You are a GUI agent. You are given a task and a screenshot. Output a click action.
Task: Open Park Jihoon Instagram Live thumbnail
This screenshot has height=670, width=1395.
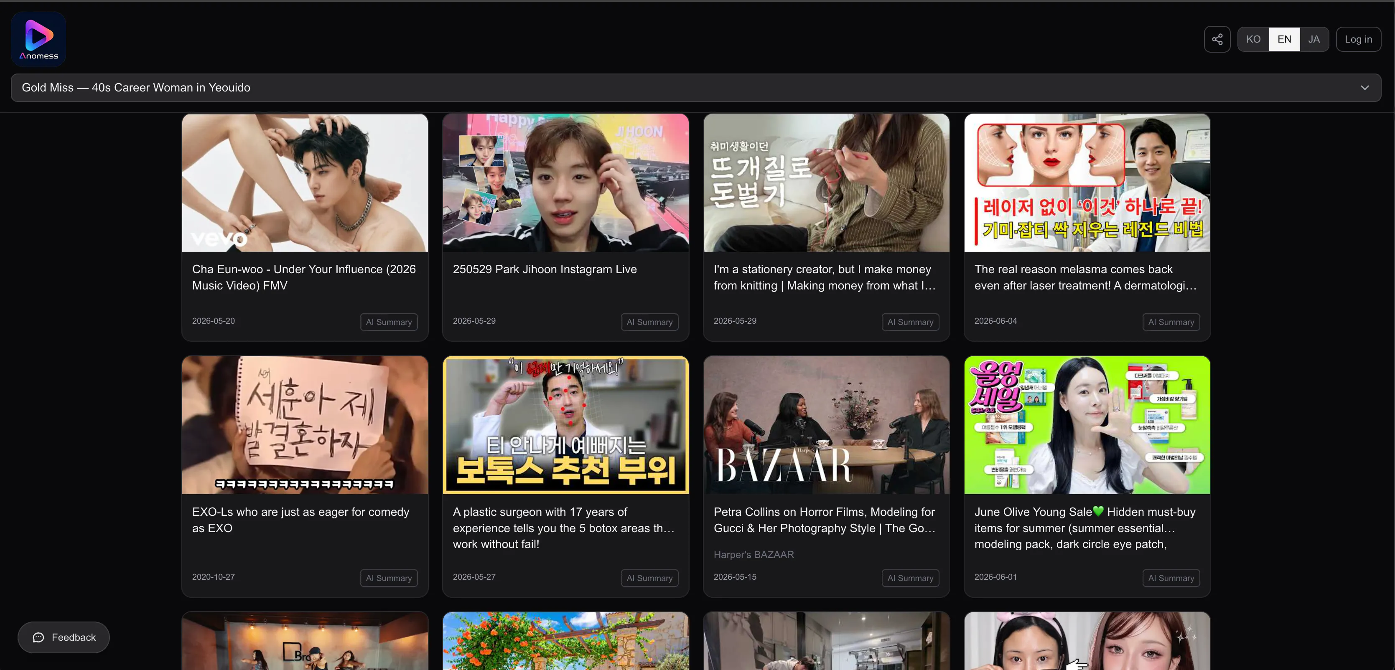(565, 183)
